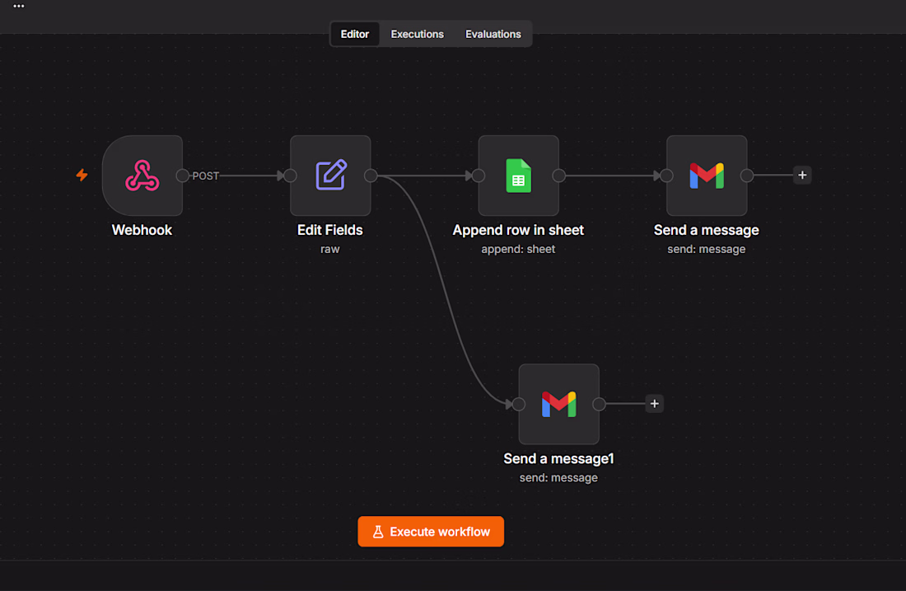Add node after 'Send a message' via plus
The image size is (906, 591).
click(x=802, y=176)
